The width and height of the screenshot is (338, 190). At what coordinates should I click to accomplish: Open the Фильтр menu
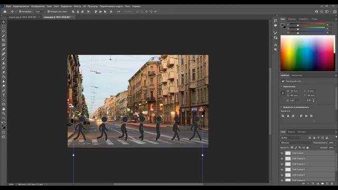(x=78, y=6)
